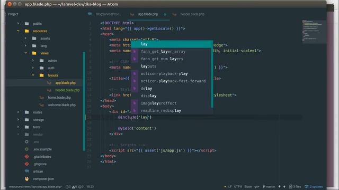Image resolution: width=339 pixels, height=190 pixels.
Task: Click the assets folder icon
Action: pos(34,39)
